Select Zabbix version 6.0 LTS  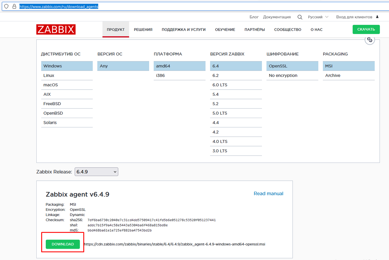coord(236,85)
